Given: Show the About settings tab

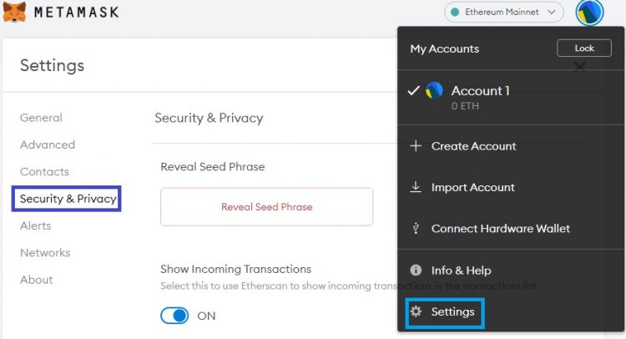Looking at the screenshot, I should [36, 280].
